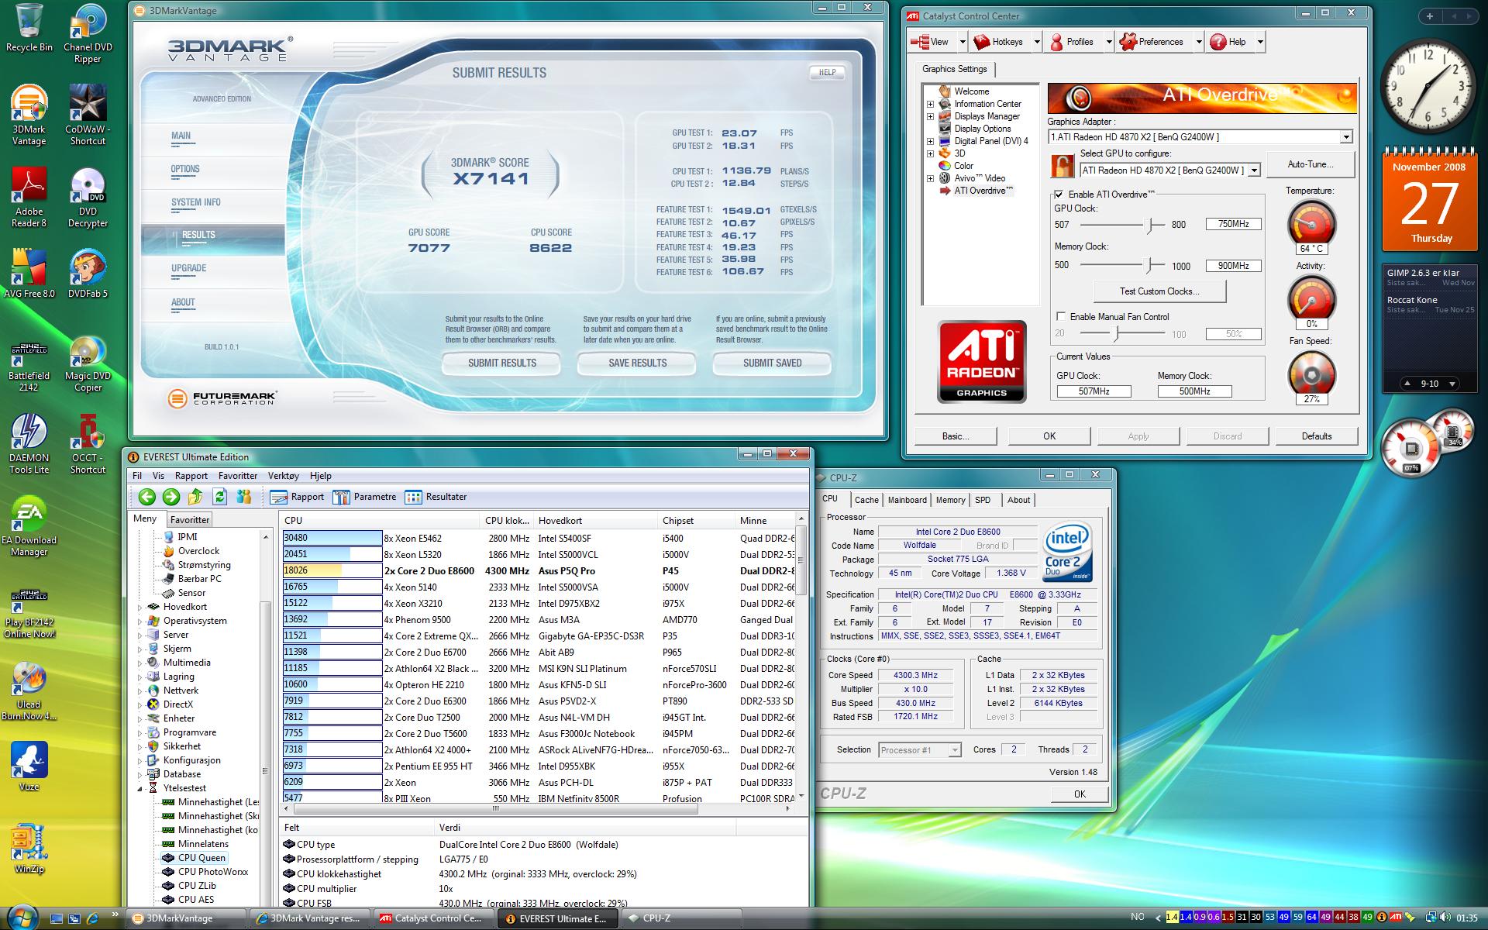This screenshot has width=1488, height=930.
Task: Click EVEREST refresh toolbar icon
Action: (x=220, y=497)
